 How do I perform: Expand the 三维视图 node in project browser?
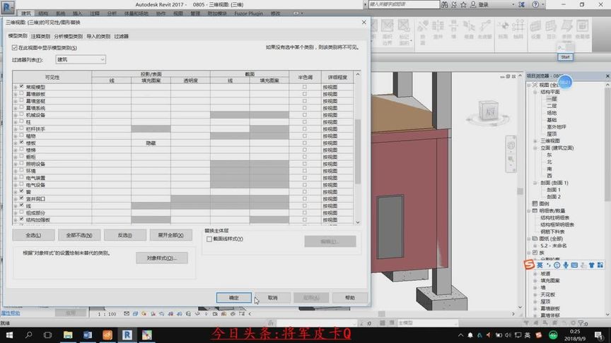coord(535,140)
